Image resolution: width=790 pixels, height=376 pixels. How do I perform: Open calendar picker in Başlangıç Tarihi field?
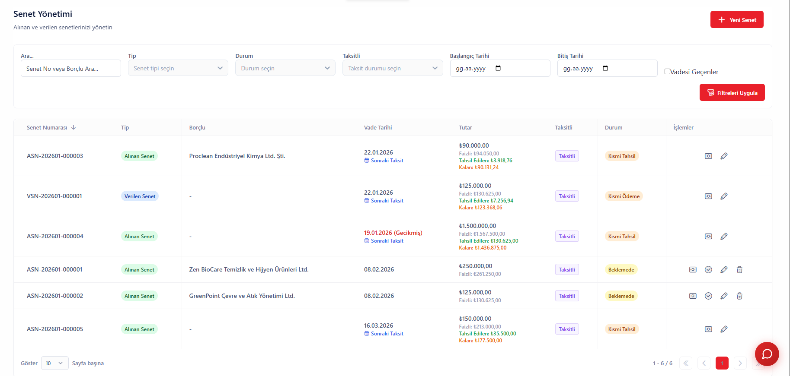498,68
